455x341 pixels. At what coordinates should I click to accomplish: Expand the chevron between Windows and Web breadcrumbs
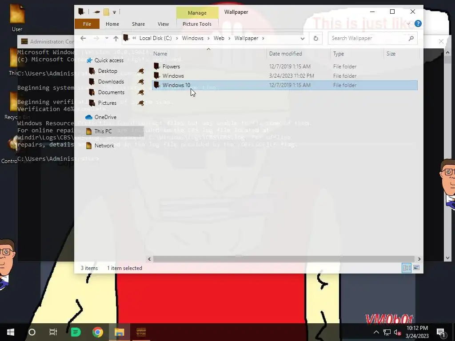(208, 38)
